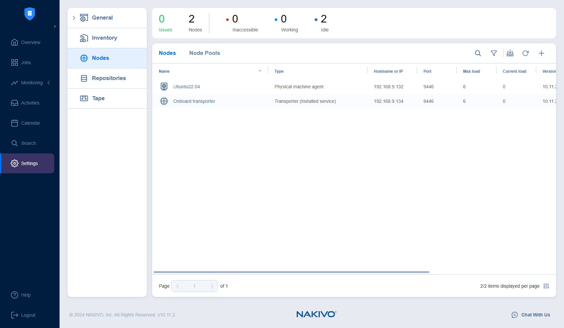The height and width of the screenshot is (328, 564).
Task: Open the Jobs section in sidebar
Action: [x=26, y=62]
